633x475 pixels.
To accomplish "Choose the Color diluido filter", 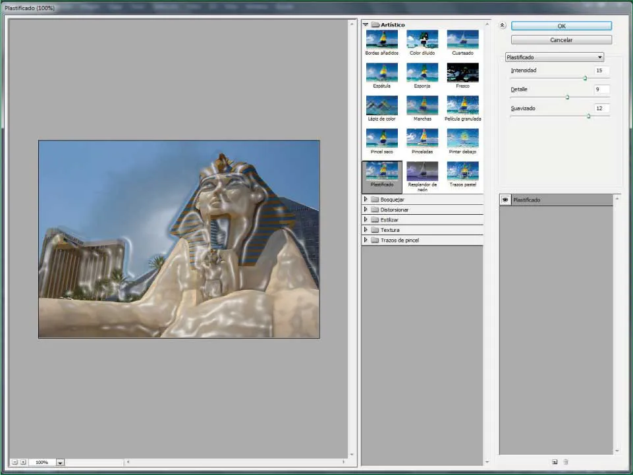I will [422, 39].
